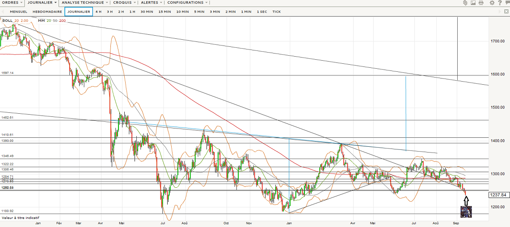
Task: Open the CONFIGURATIONS dropdown
Action: click(187, 3)
